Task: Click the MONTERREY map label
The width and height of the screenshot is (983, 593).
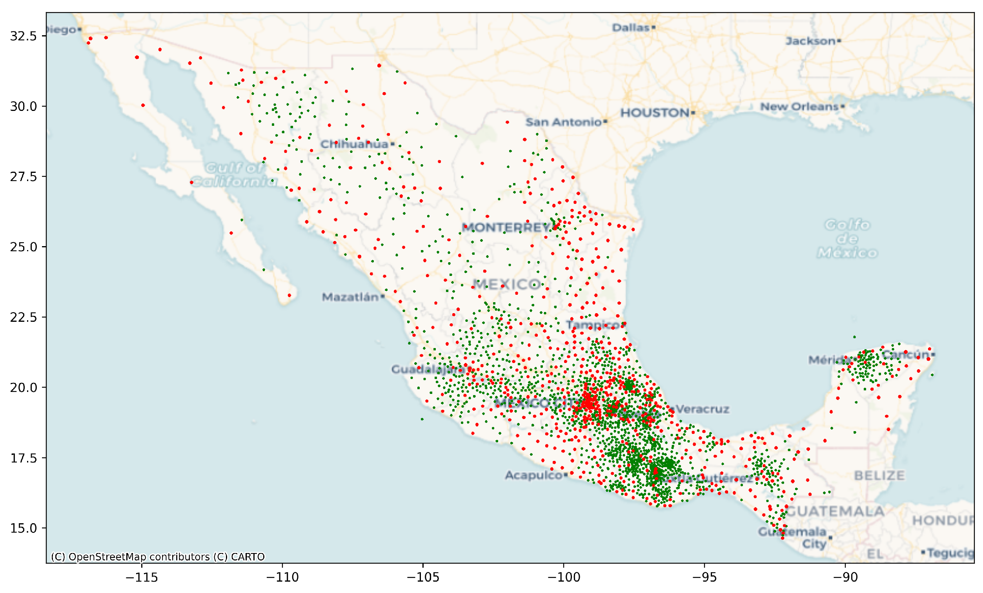Action: tap(506, 228)
